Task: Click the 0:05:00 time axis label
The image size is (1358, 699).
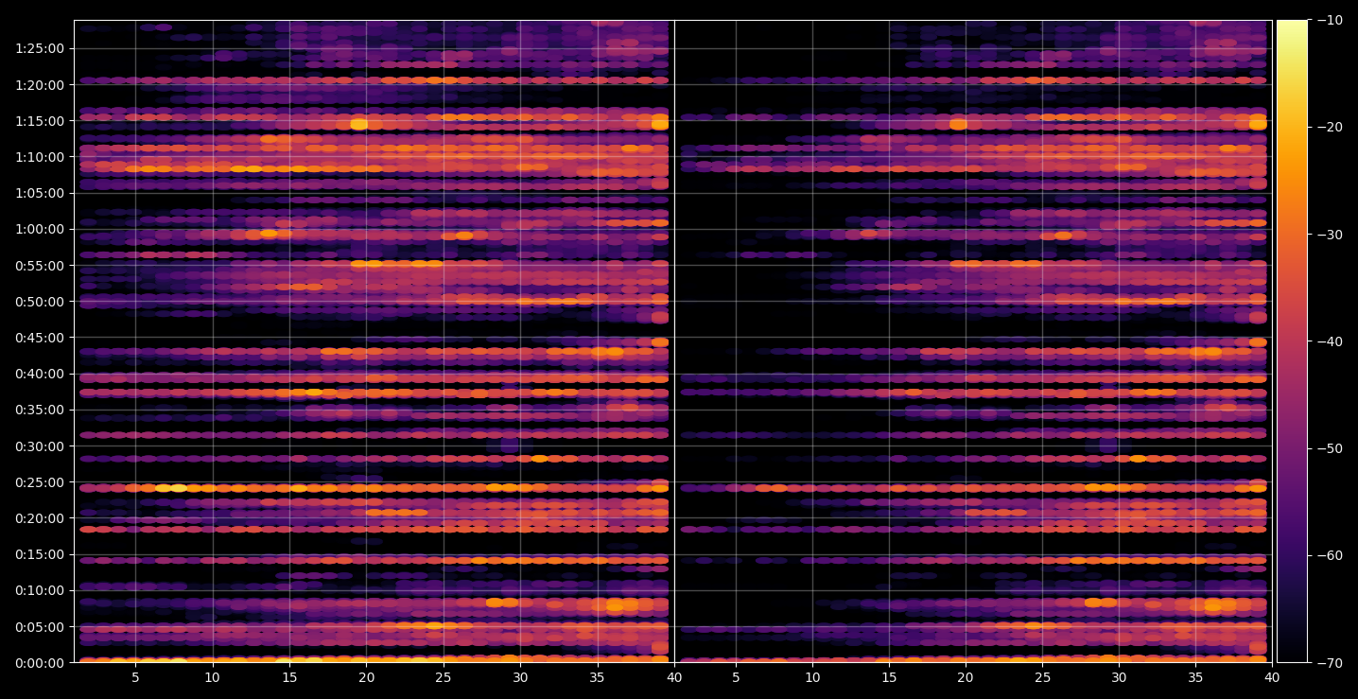Action: 40,626
